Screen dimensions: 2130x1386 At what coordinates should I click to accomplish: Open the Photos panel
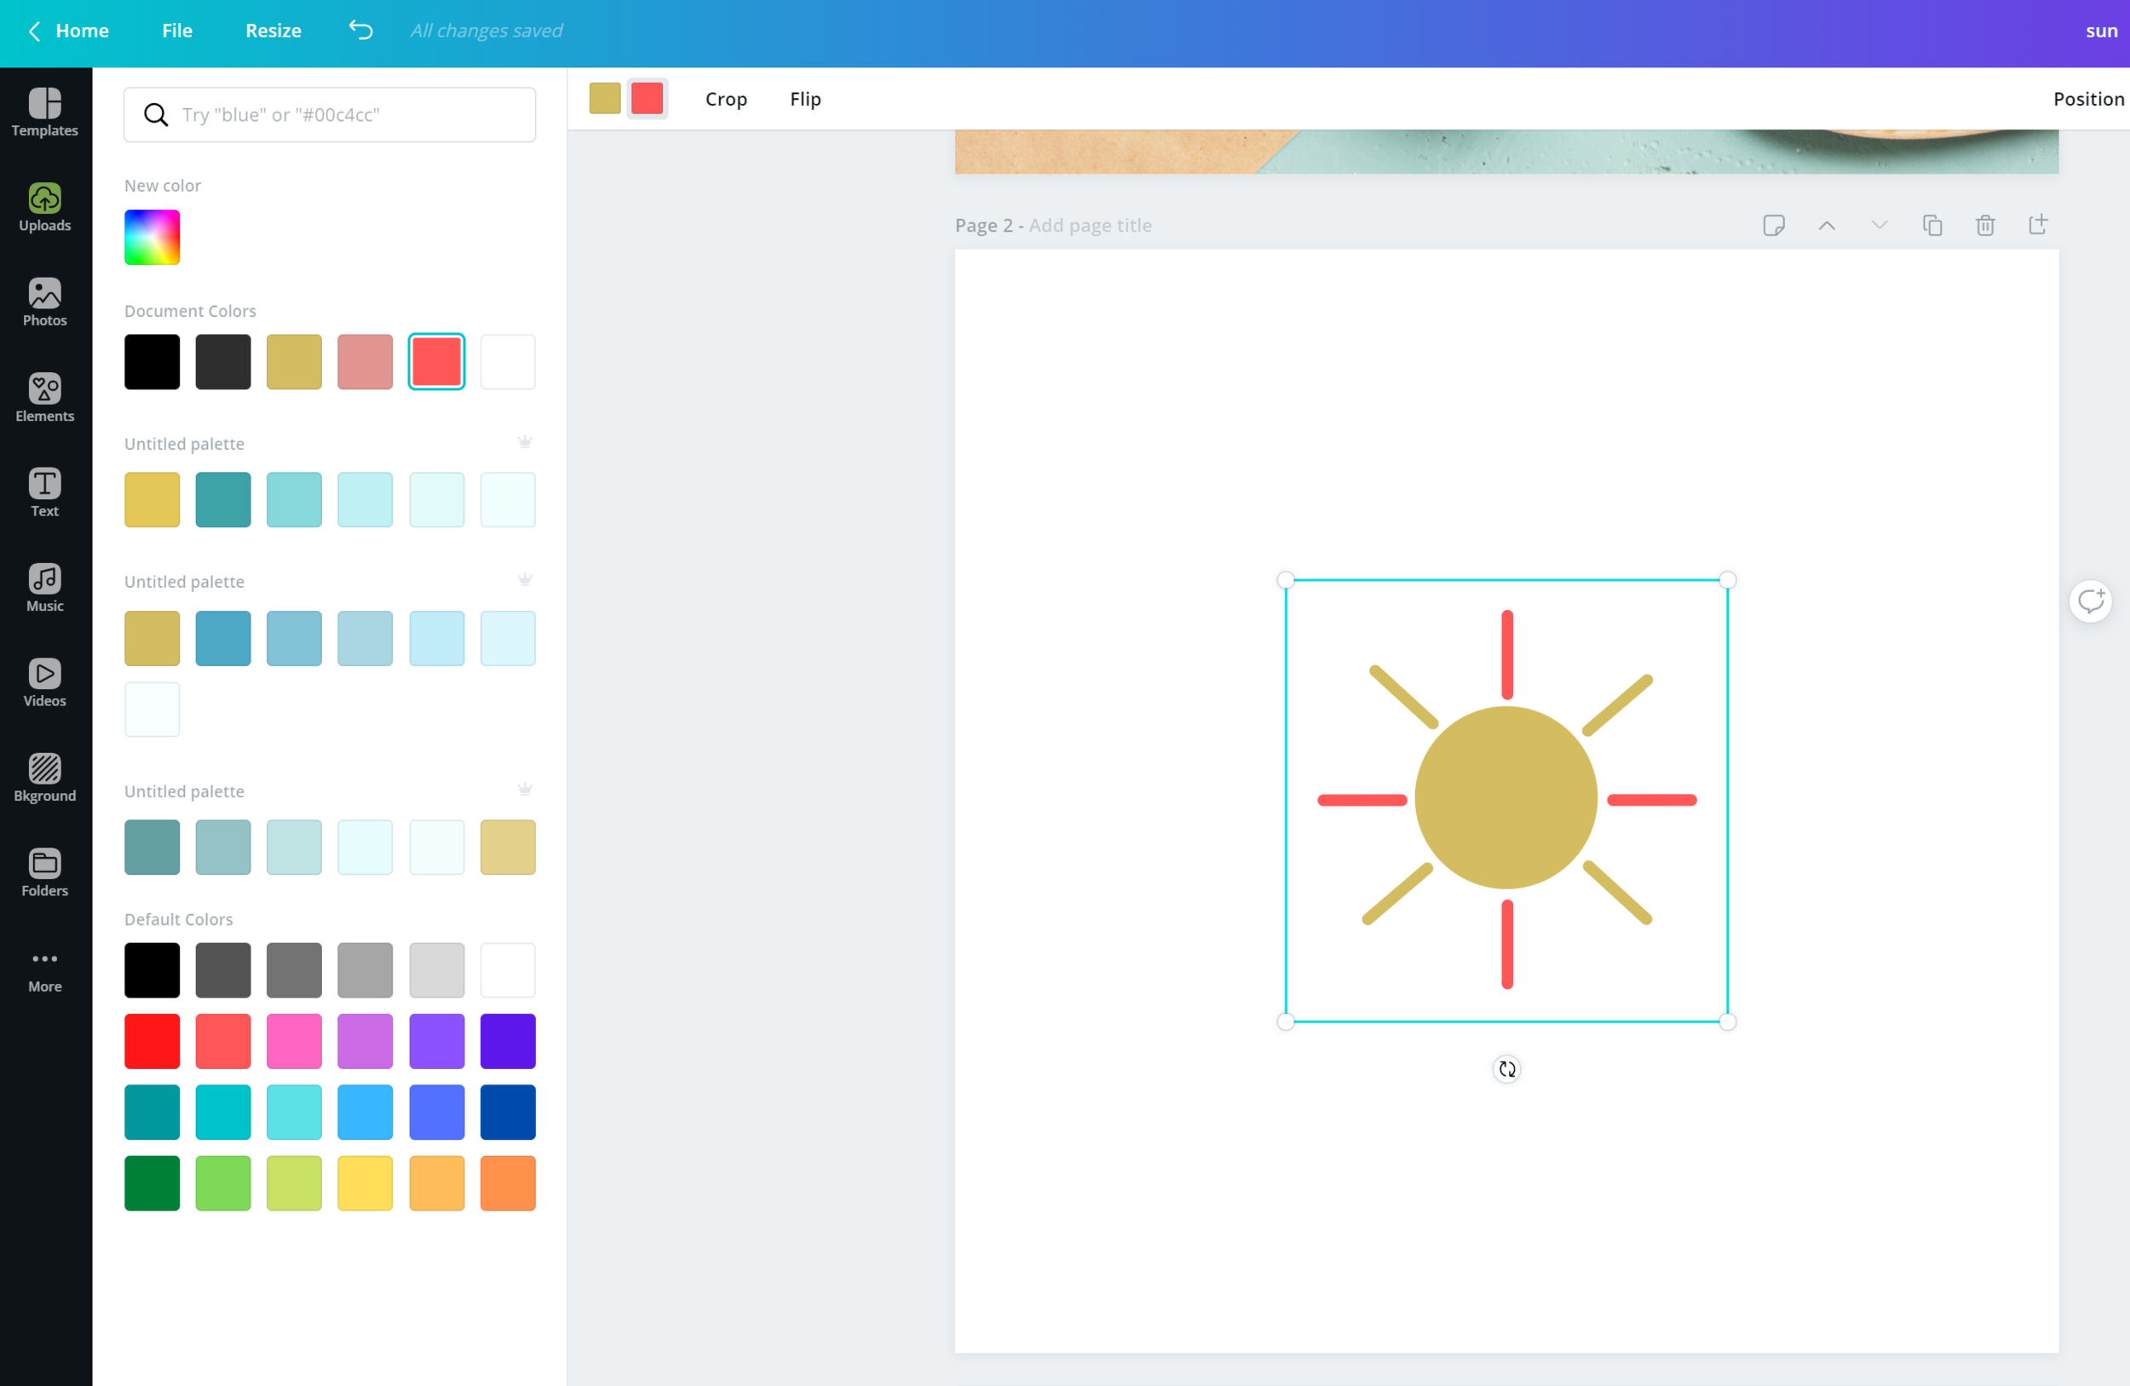pos(45,302)
